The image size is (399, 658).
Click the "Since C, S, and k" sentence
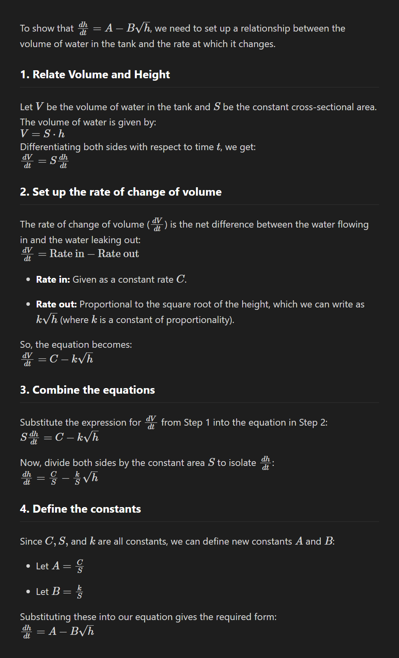click(x=177, y=541)
